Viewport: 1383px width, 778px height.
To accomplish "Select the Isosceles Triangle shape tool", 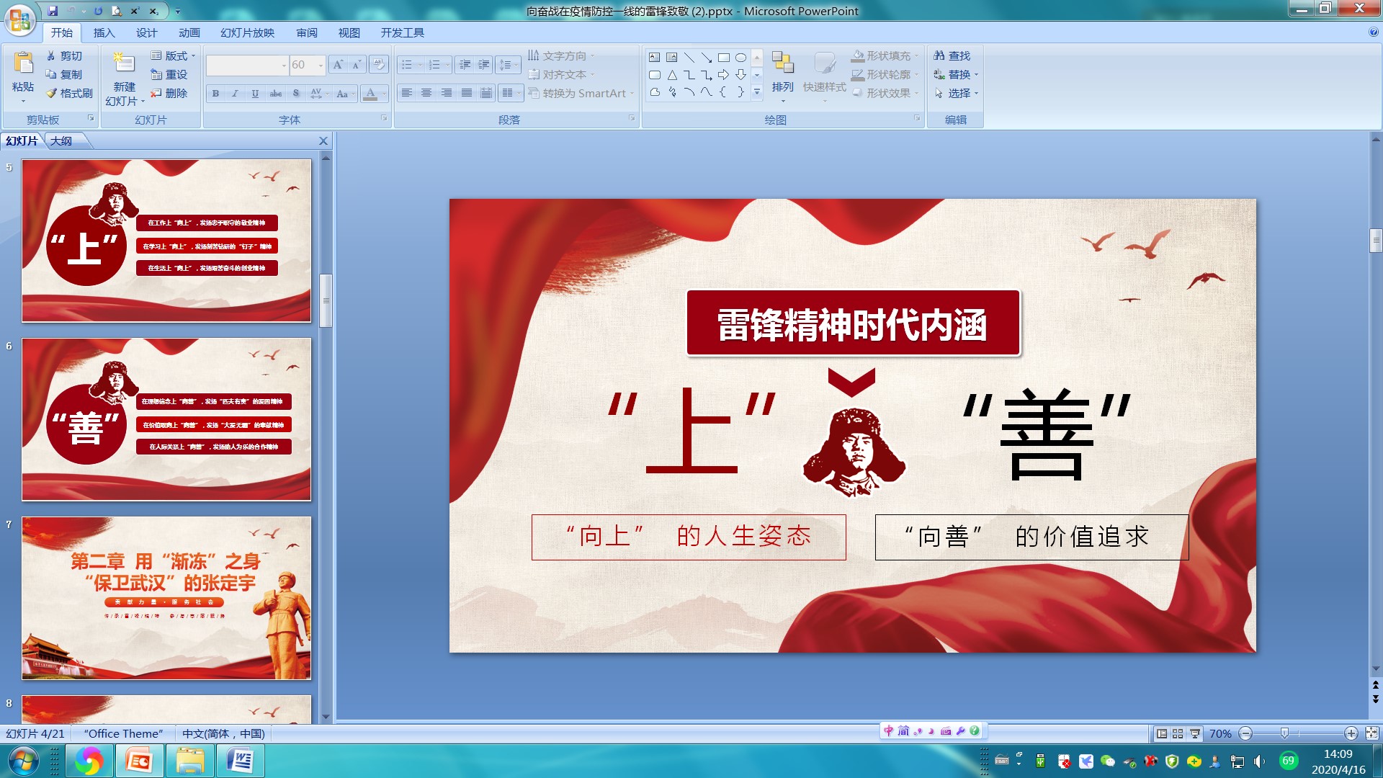I will coord(672,74).
